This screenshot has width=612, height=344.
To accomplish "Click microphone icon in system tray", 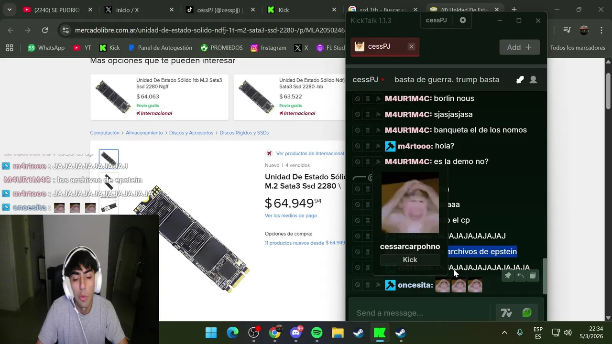I will coord(520,333).
